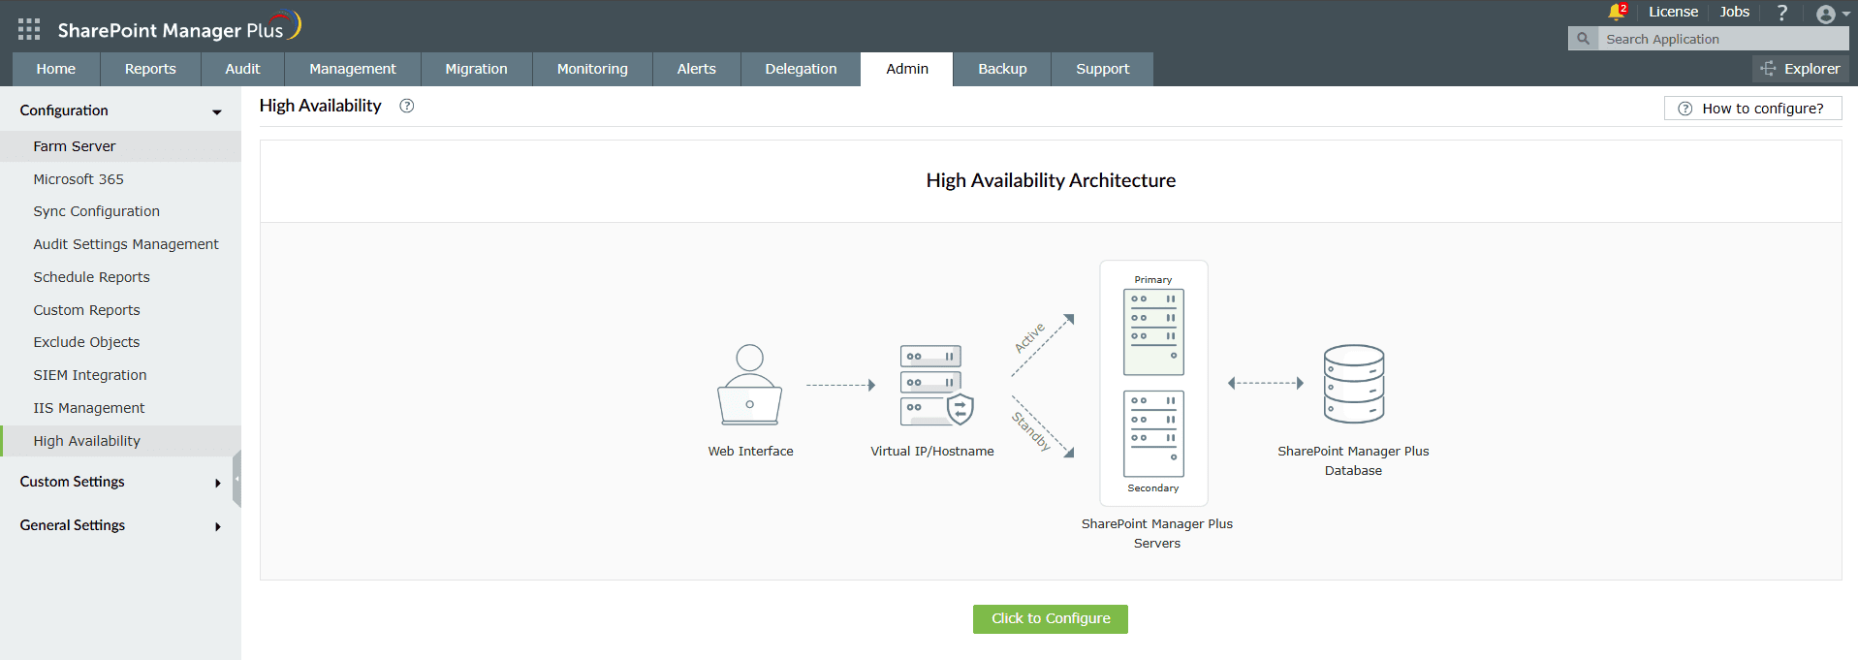1858x660 pixels.
Task: Open How to configure? help link
Action: click(1752, 109)
